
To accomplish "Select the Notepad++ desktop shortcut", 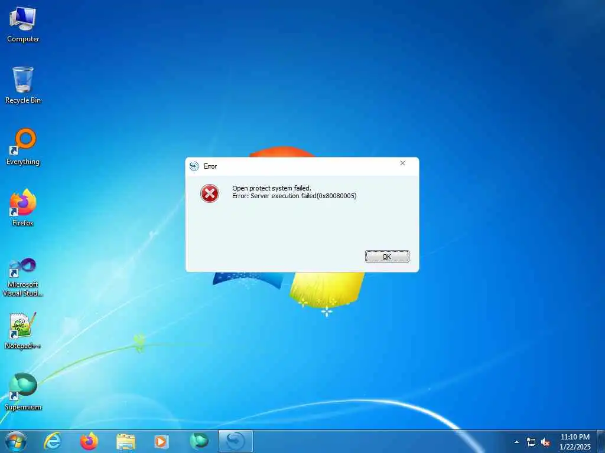I will click(23, 330).
